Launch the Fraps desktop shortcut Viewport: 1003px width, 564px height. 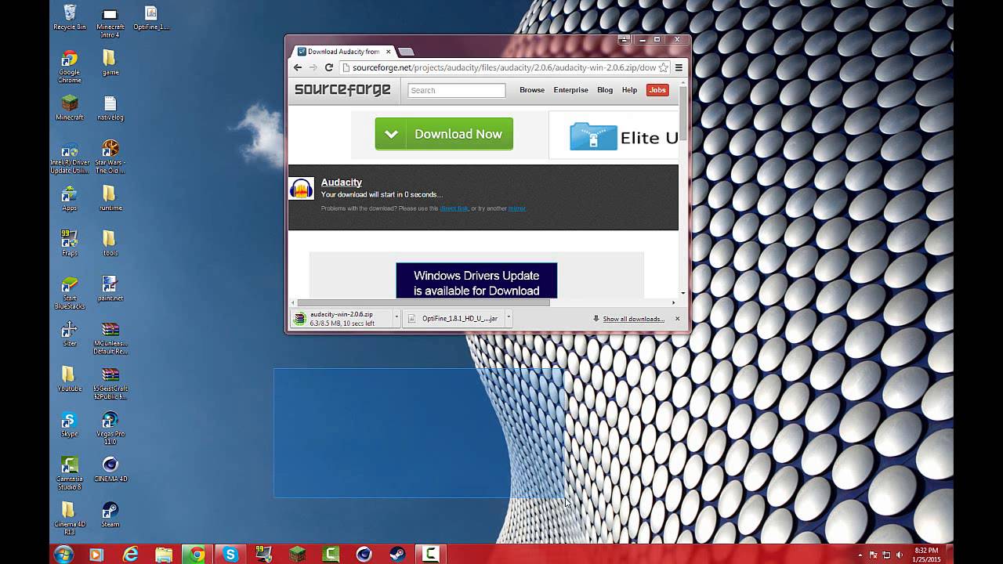70,243
